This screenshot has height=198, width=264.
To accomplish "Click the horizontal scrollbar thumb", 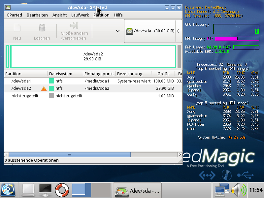I will [x=70, y=154].
